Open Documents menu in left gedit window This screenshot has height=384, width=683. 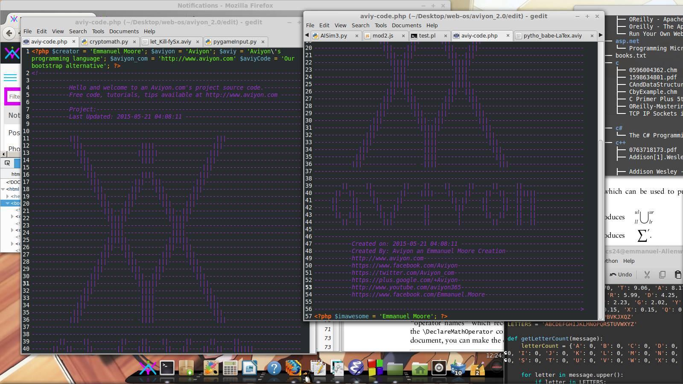click(124, 31)
